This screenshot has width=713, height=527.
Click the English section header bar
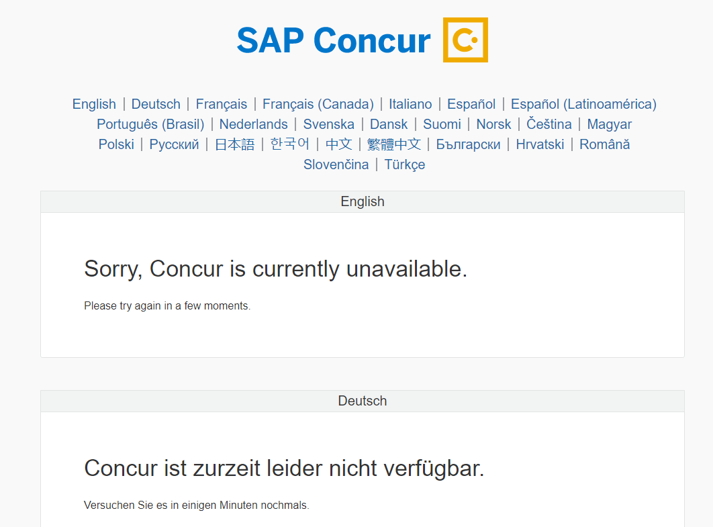pyautogui.click(x=363, y=201)
